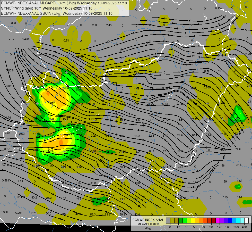Click the dark green legend swatch

(180, 220)
